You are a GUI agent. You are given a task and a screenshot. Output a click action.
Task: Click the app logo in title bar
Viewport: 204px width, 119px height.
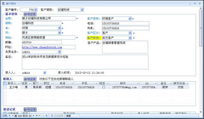[x=3, y=4]
